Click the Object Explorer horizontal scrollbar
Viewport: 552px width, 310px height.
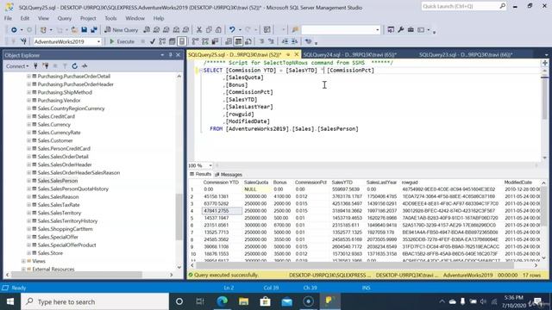[89, 275]
